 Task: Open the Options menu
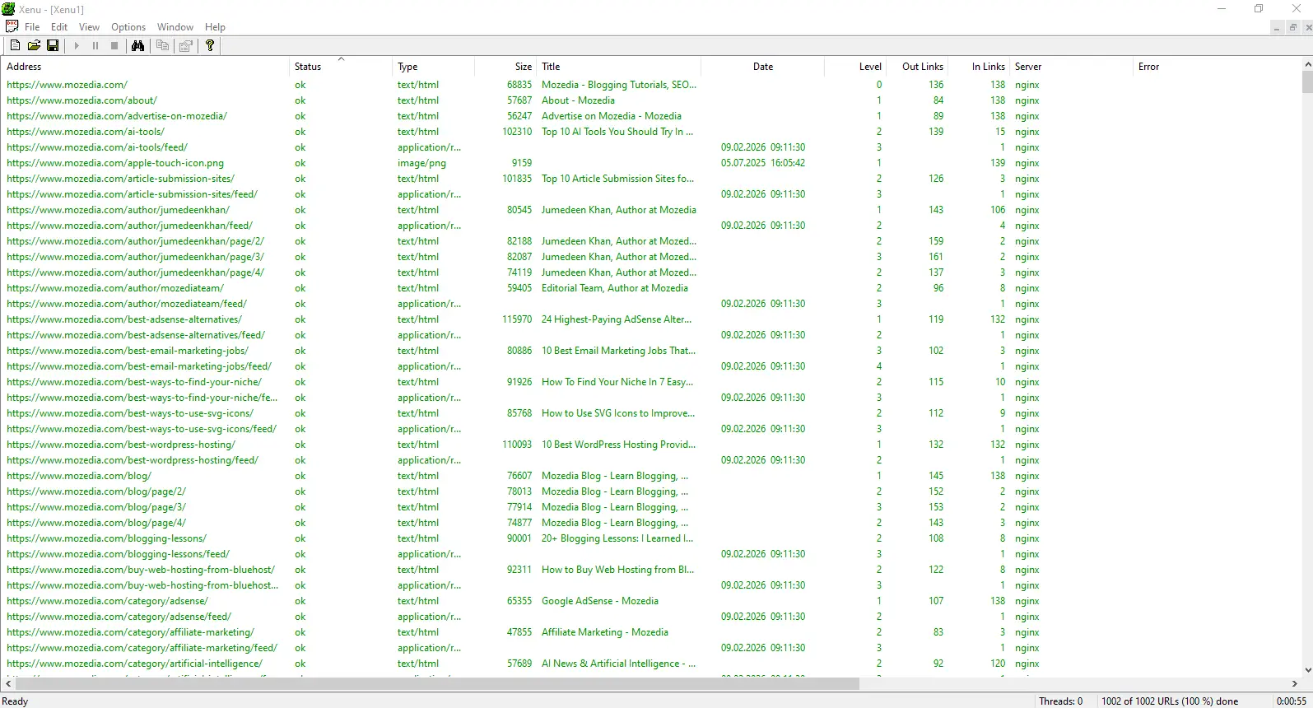(x=128, y=27)
